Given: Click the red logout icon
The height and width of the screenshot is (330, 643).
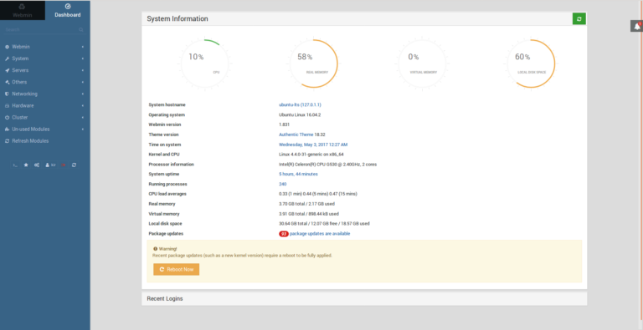Looking at the screenshot, I should click(x=64, y=165).
